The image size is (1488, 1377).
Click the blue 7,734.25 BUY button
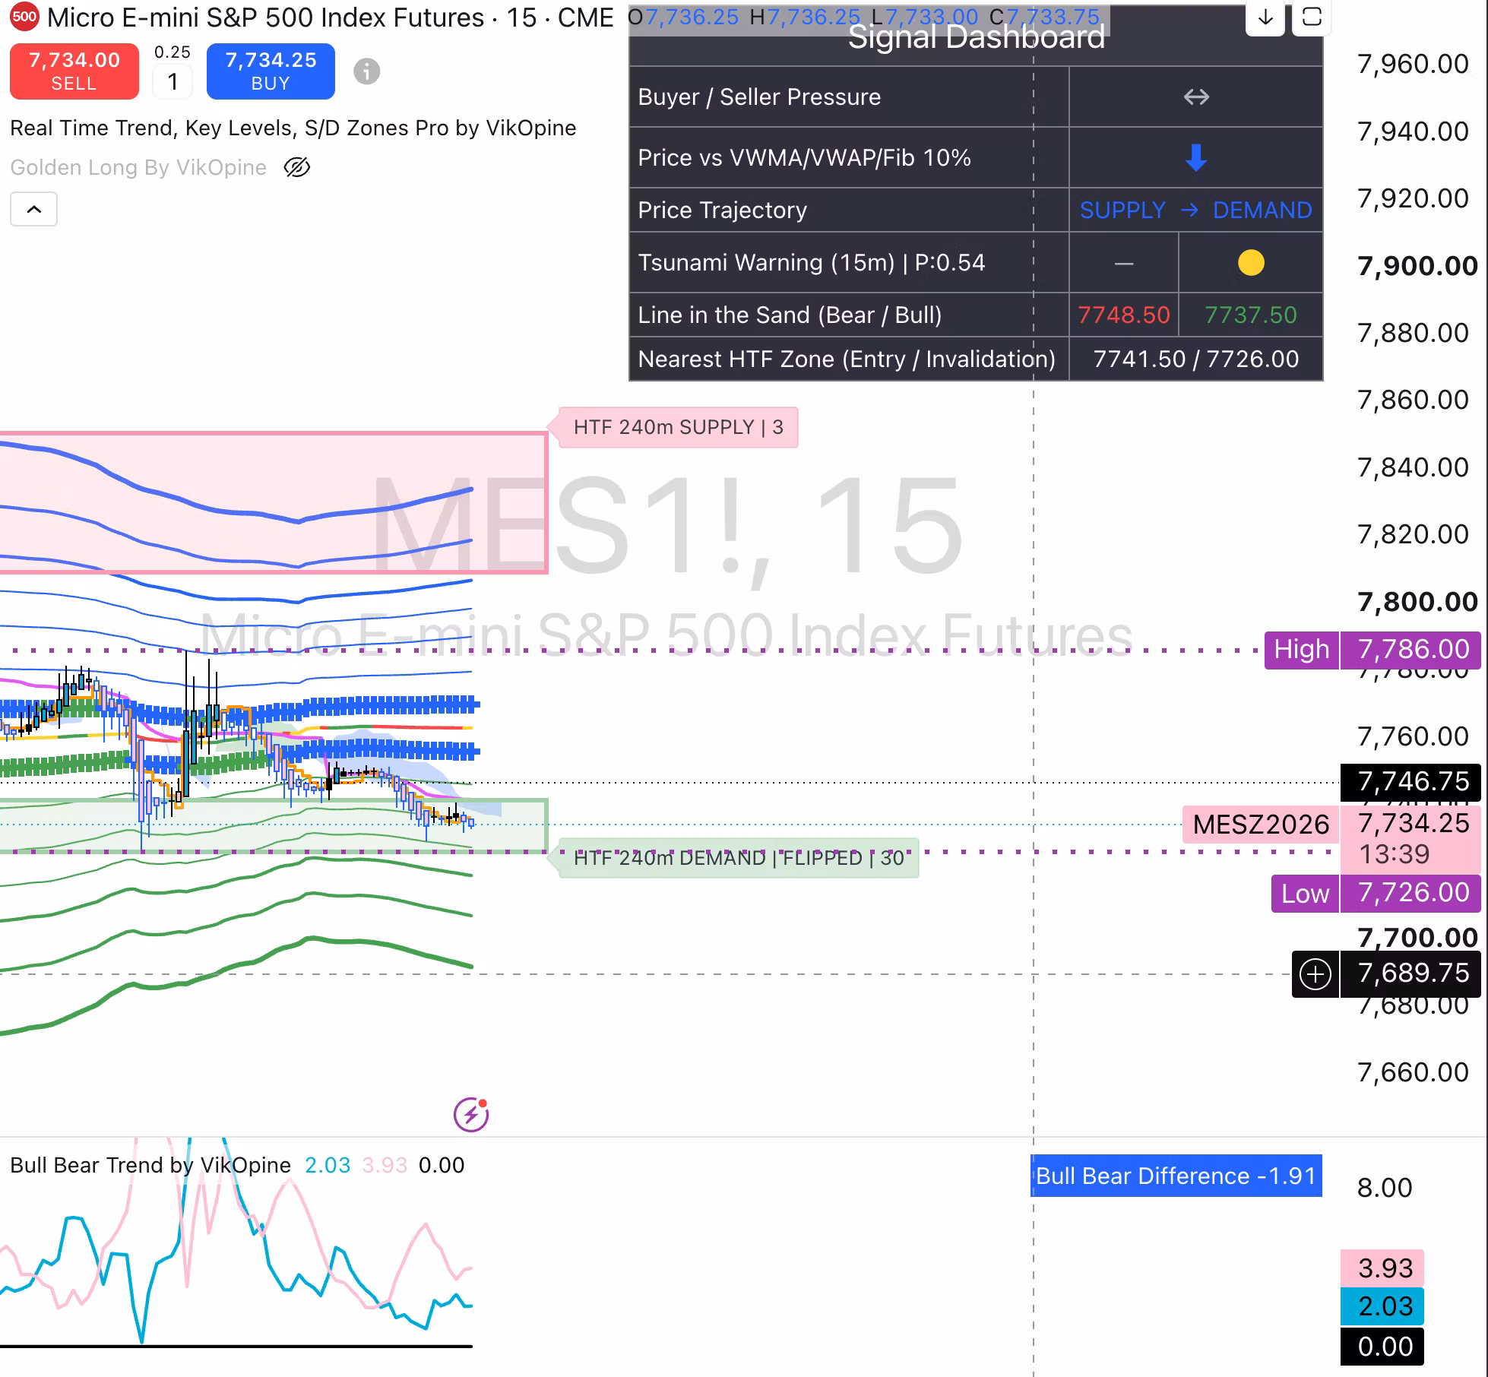click(x=271, y=71)
